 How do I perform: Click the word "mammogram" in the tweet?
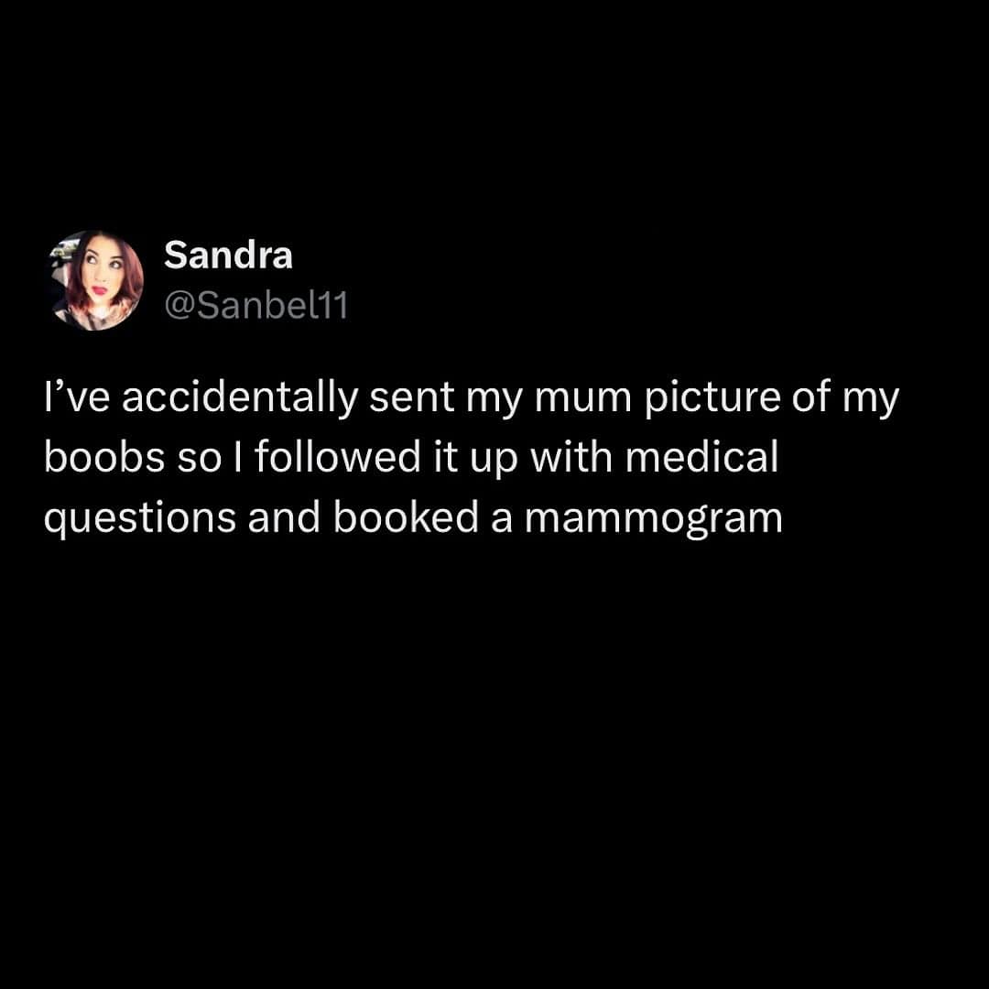pos(654,518)
